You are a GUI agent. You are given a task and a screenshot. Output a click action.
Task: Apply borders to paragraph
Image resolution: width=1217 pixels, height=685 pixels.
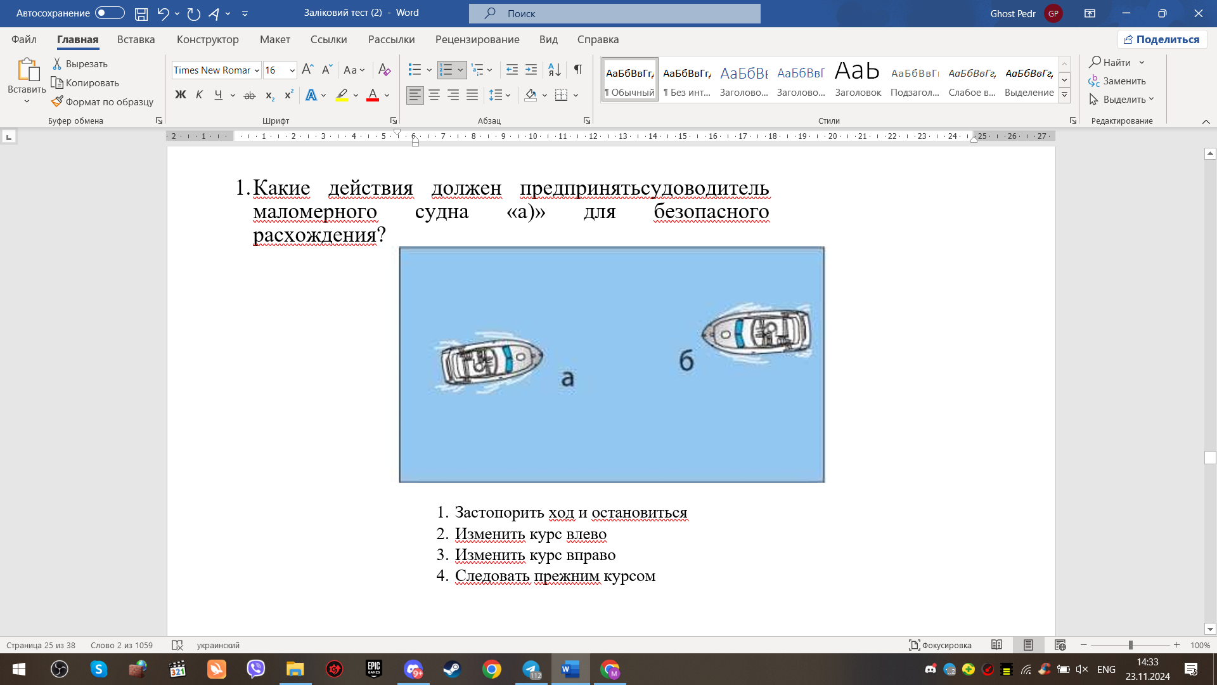point(561,95)
